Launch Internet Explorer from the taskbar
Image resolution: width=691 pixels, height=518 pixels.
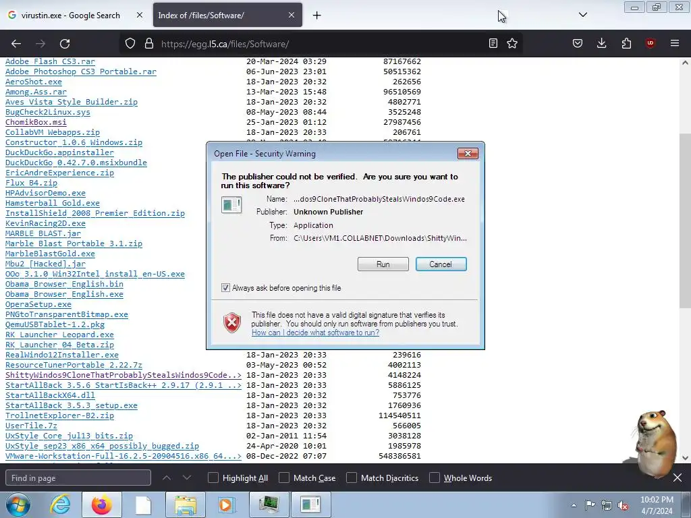pos(59,505)
